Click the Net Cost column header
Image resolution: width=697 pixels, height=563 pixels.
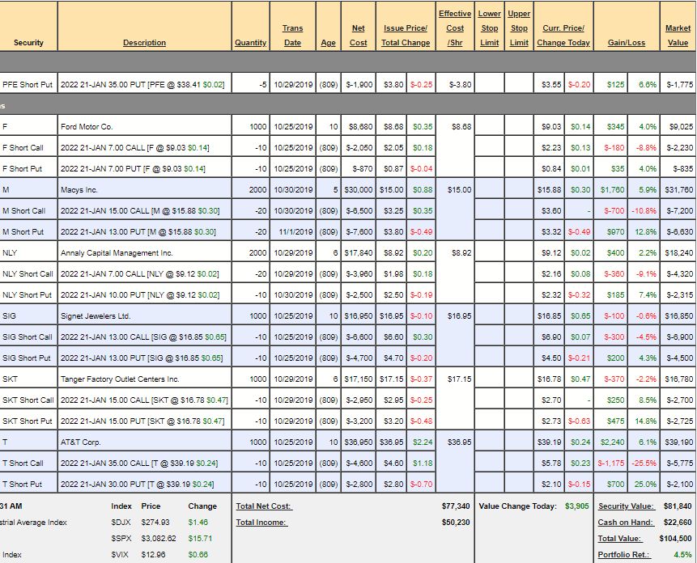358,36
